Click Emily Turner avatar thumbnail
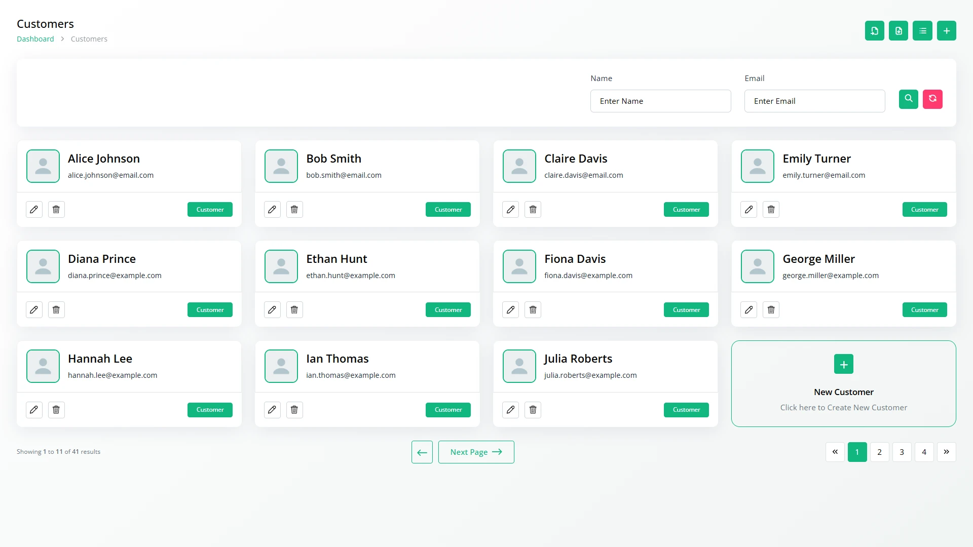This screenshot has width=973, height=547. click(x=757, y=166)
